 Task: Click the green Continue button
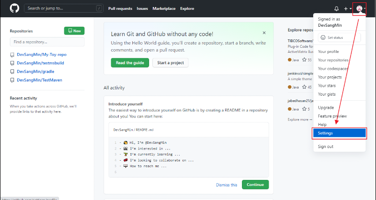(x=255, y=185)
